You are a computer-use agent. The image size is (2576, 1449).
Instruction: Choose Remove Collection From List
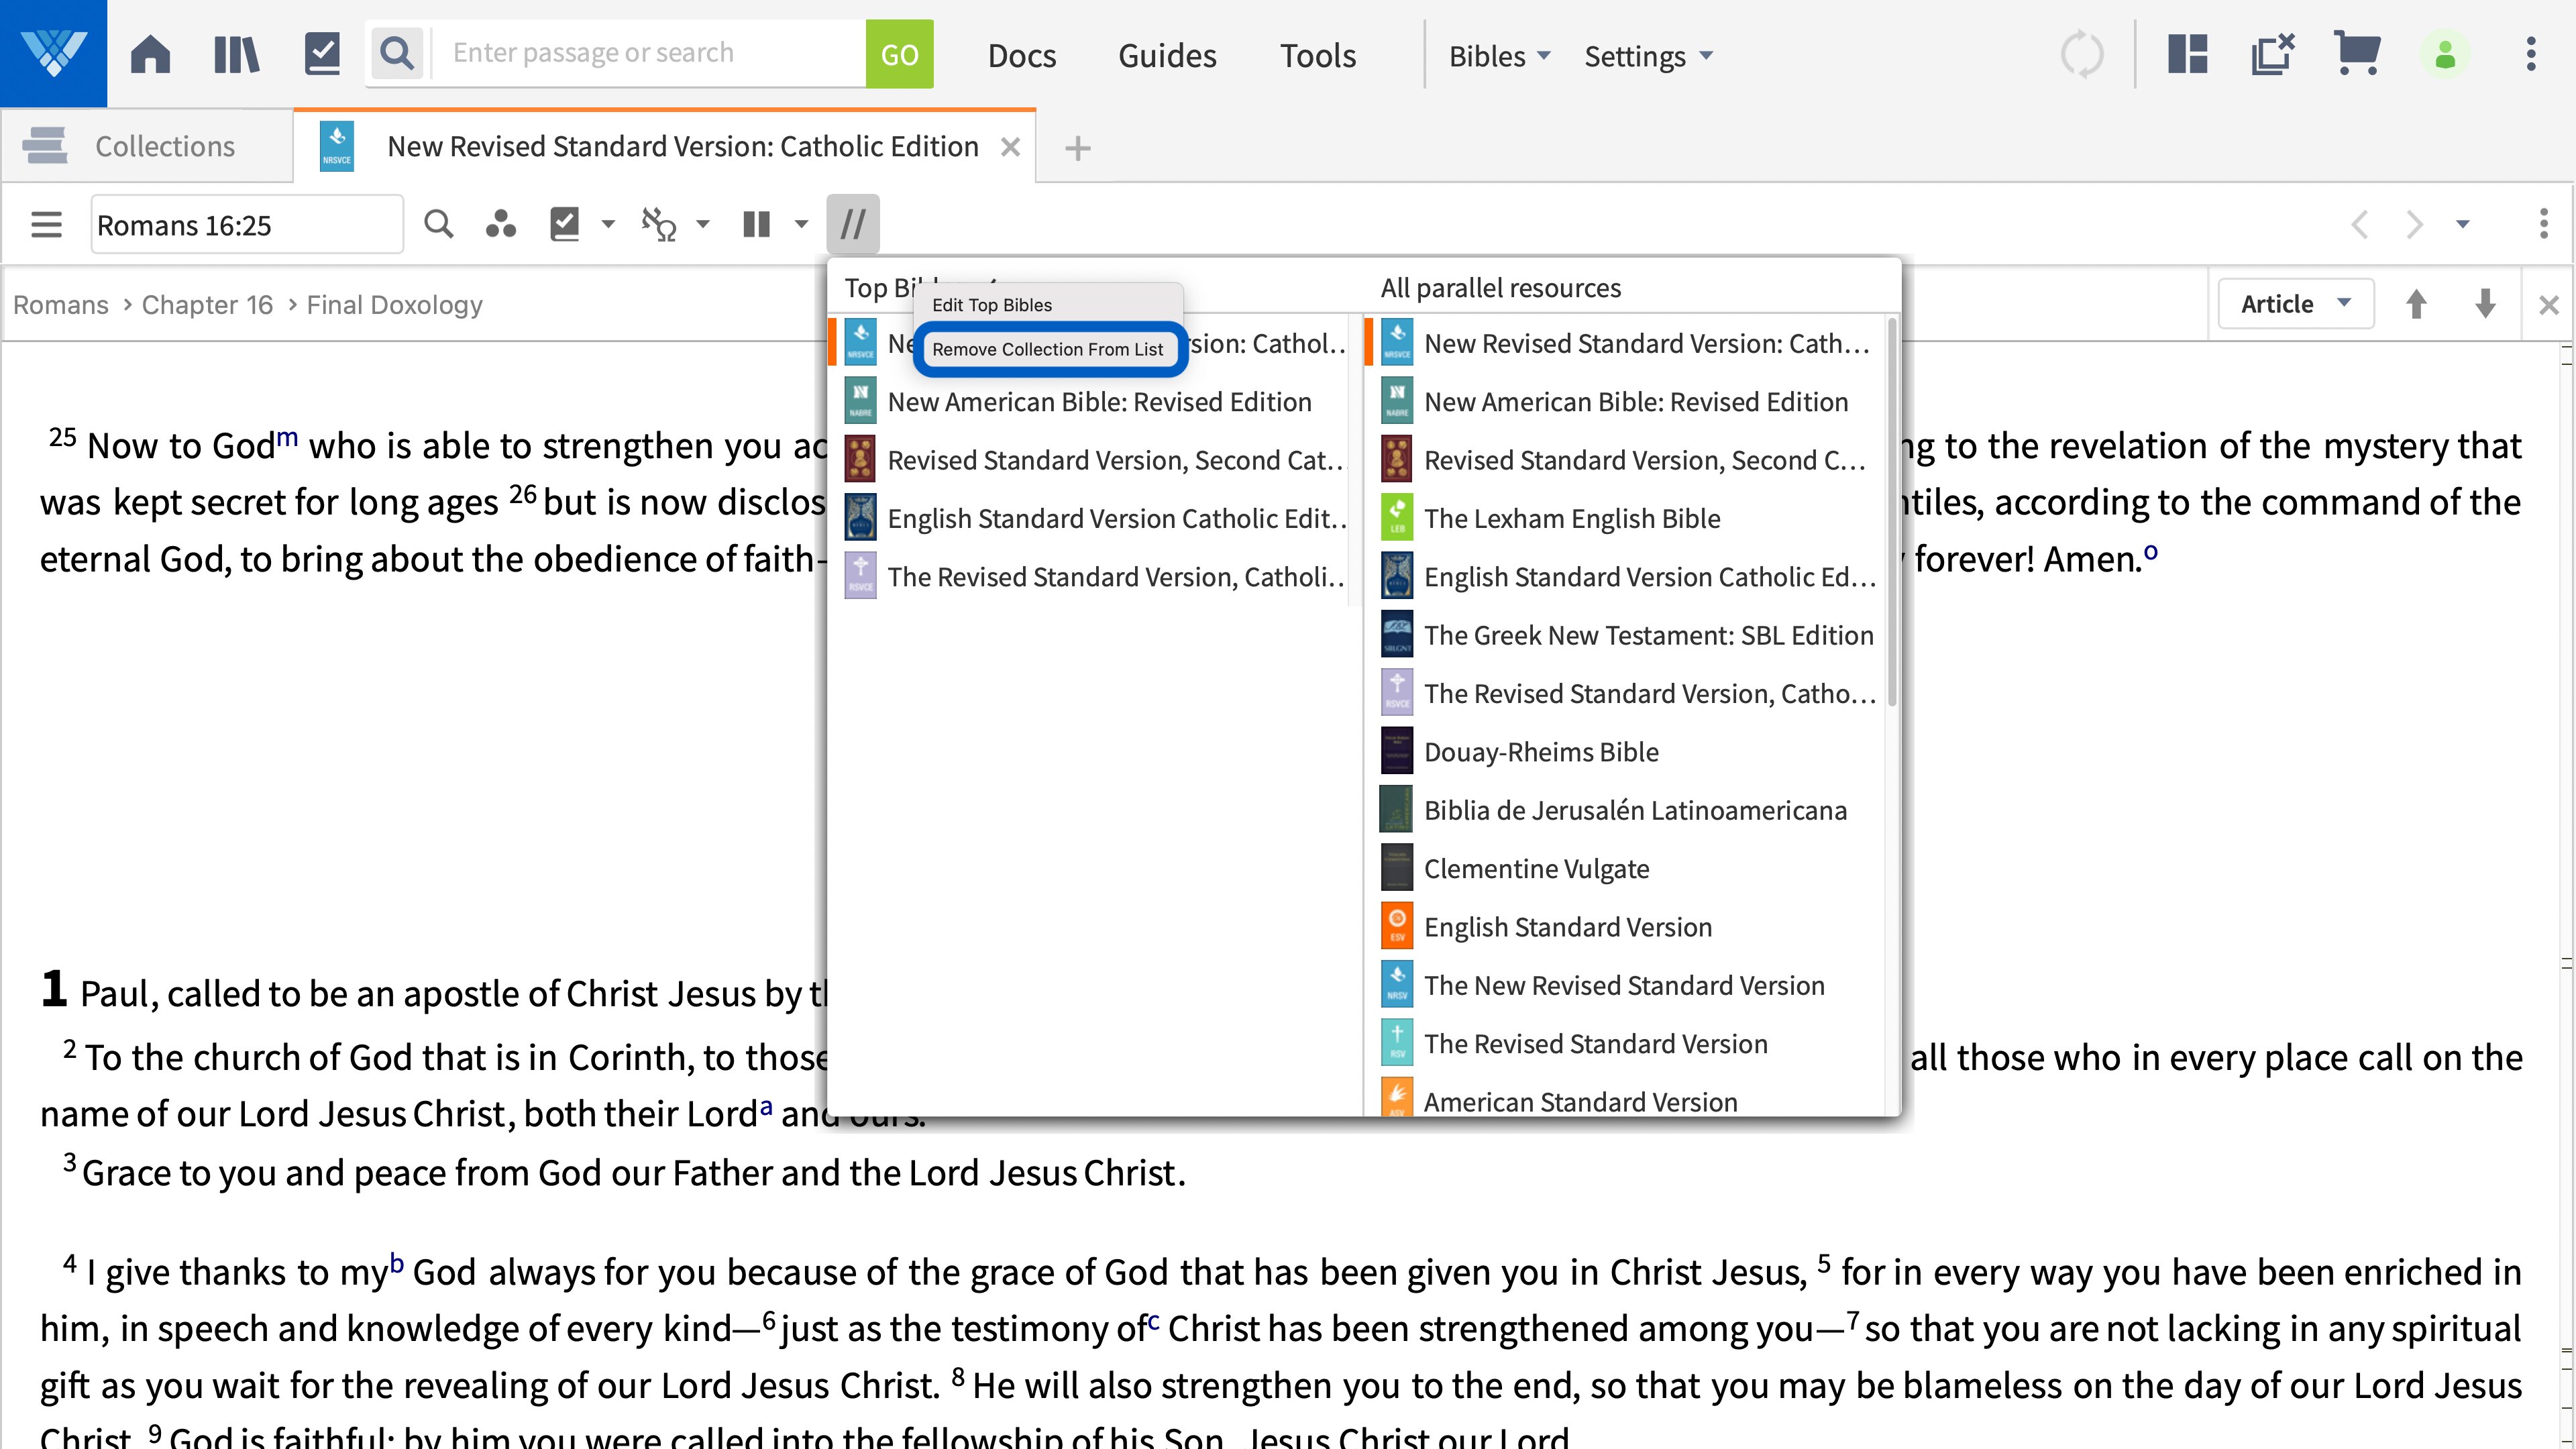1047,349
